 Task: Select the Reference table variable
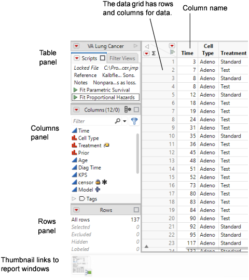coord(104,75)
